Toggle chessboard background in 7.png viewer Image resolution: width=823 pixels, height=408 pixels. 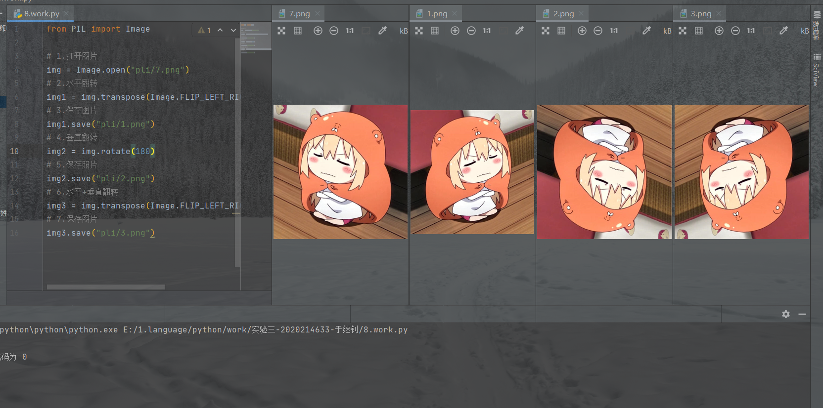point(281,31)
